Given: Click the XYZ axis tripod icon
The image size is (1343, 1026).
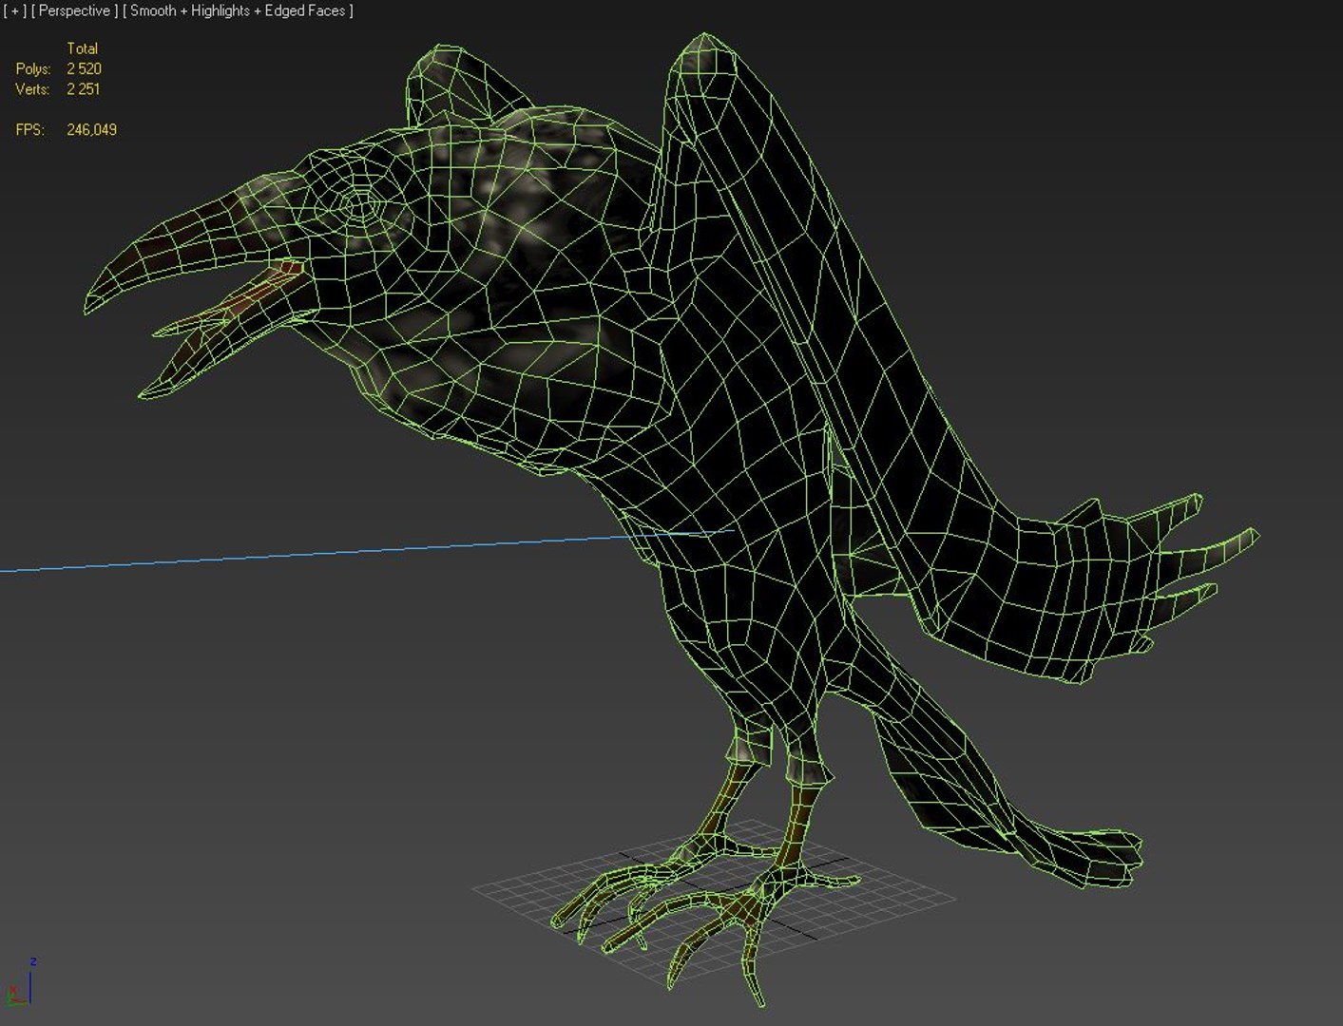Looking at the screenshot, I should 21,983.
